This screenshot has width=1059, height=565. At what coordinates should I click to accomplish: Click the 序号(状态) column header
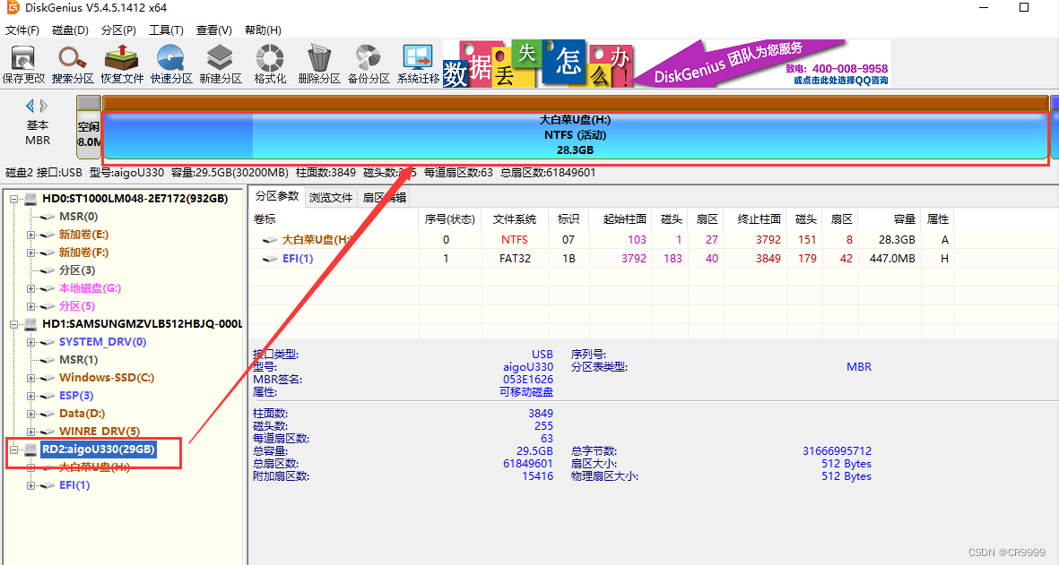click(x=450, y=219)
